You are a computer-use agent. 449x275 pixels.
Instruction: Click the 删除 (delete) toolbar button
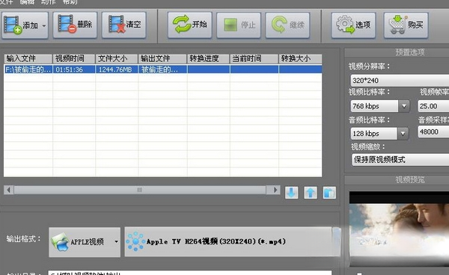pyautogui.click(x=75, y=25)
